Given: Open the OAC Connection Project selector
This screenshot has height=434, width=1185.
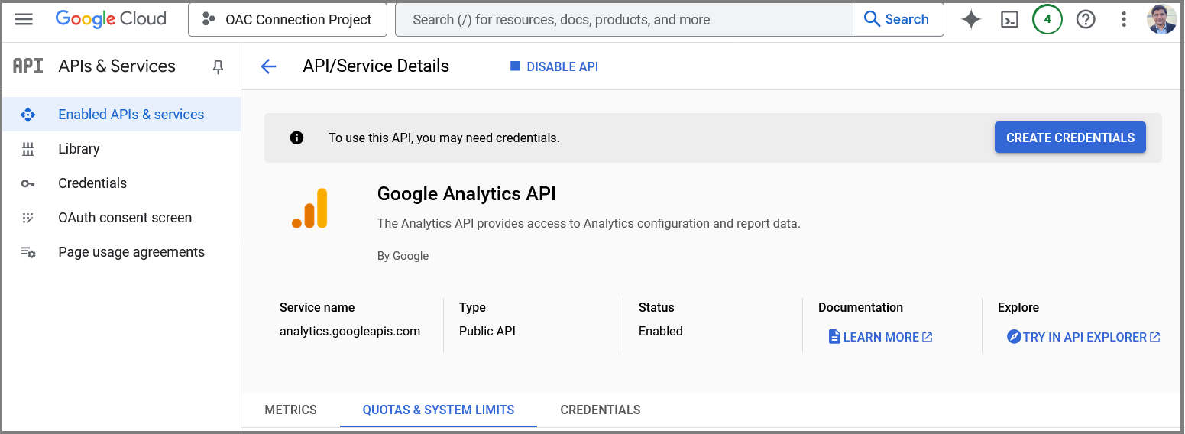Looking at the screenshot, I should point(287,20).
